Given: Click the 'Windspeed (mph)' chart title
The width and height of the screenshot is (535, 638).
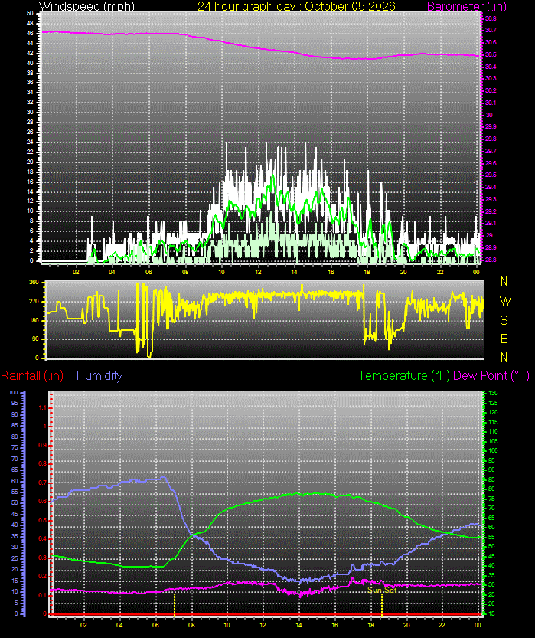Looking at the screenshot, I should (x=86, y=6).
